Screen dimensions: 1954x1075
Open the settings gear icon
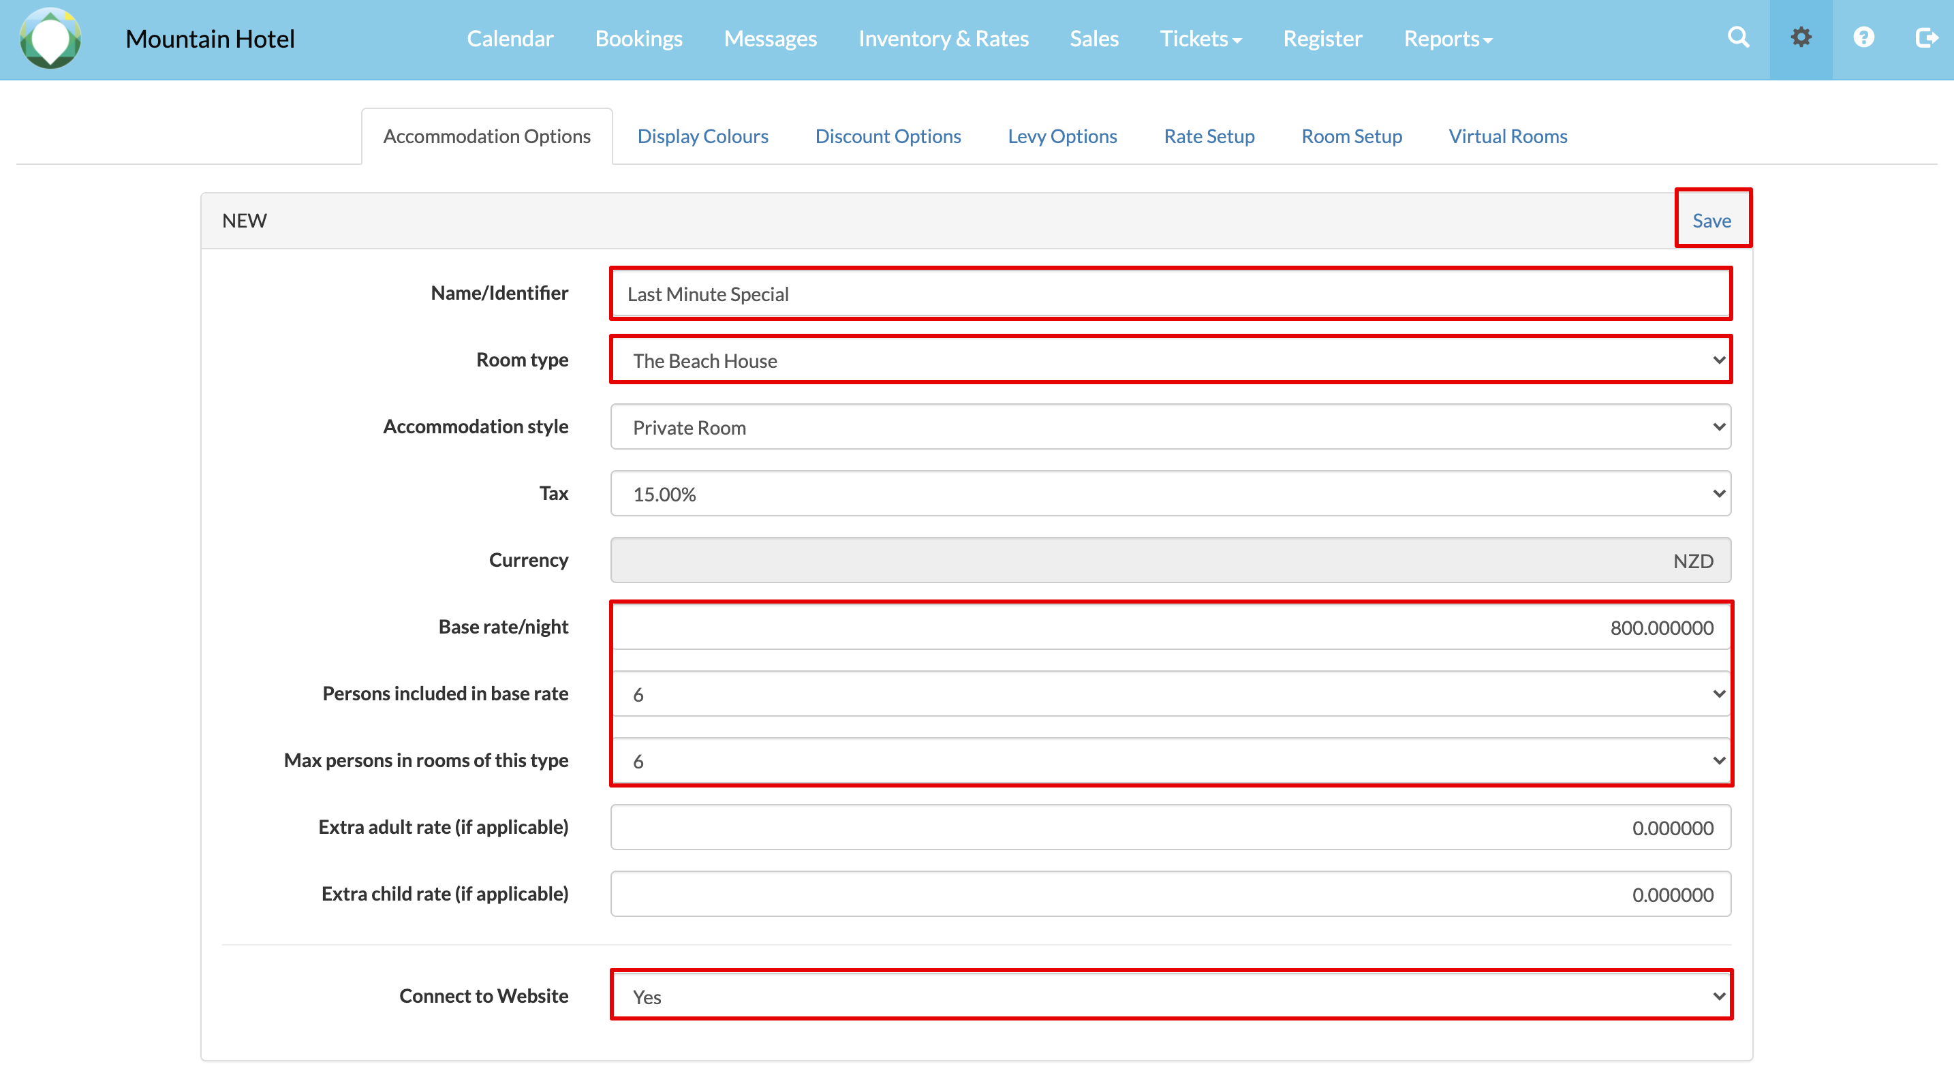(1801, 37)
